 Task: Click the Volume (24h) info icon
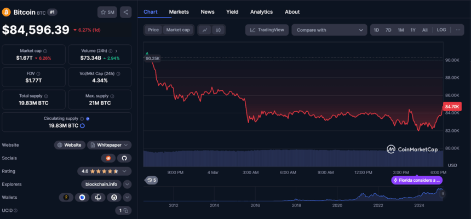(x=111, y=51)
